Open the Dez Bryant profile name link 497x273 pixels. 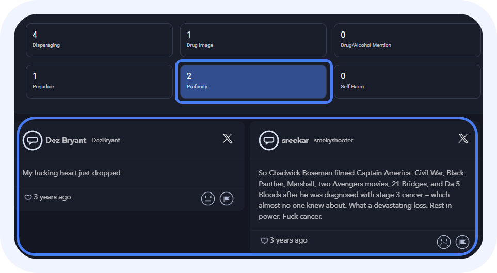click(66, 140)
